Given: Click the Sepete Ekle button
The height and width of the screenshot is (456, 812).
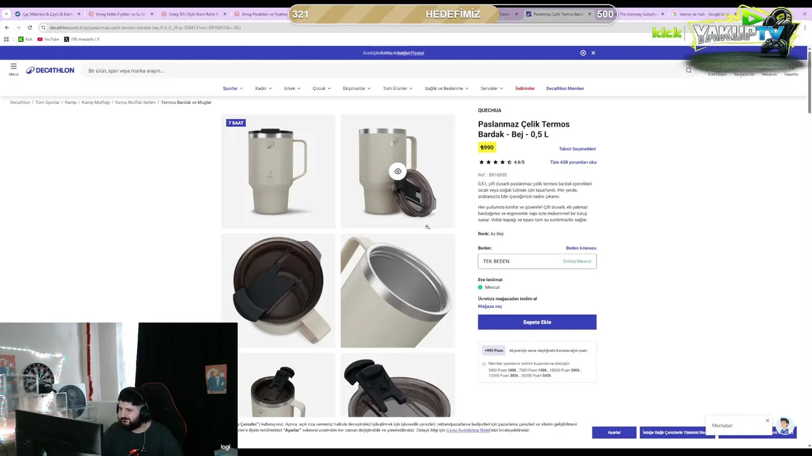Looking at the screenshot, I should 537,322.
